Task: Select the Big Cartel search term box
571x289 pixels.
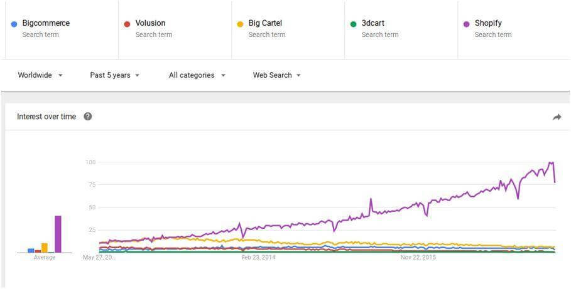Action: point(288,30)
